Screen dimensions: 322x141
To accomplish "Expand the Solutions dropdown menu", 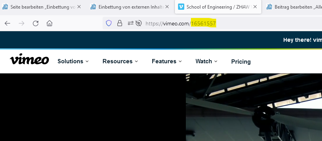I will pyautogui.click(x=73, y=61).
